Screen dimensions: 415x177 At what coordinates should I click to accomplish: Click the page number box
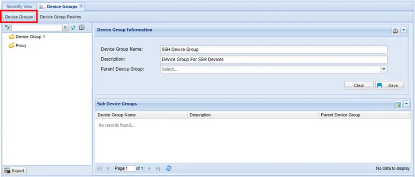click(130, 168)
